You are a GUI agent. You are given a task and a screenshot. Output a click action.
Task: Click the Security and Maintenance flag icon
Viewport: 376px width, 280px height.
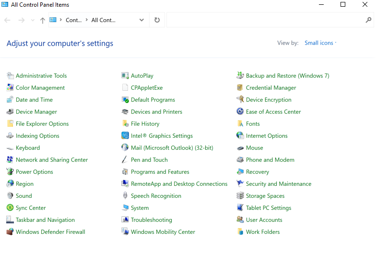[x=240, y=184]
